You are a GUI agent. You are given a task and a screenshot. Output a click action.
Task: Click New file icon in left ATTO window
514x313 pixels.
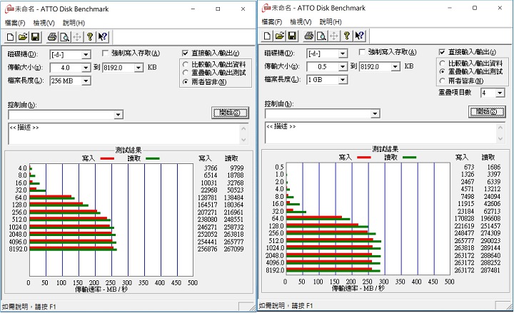[11, 36]
